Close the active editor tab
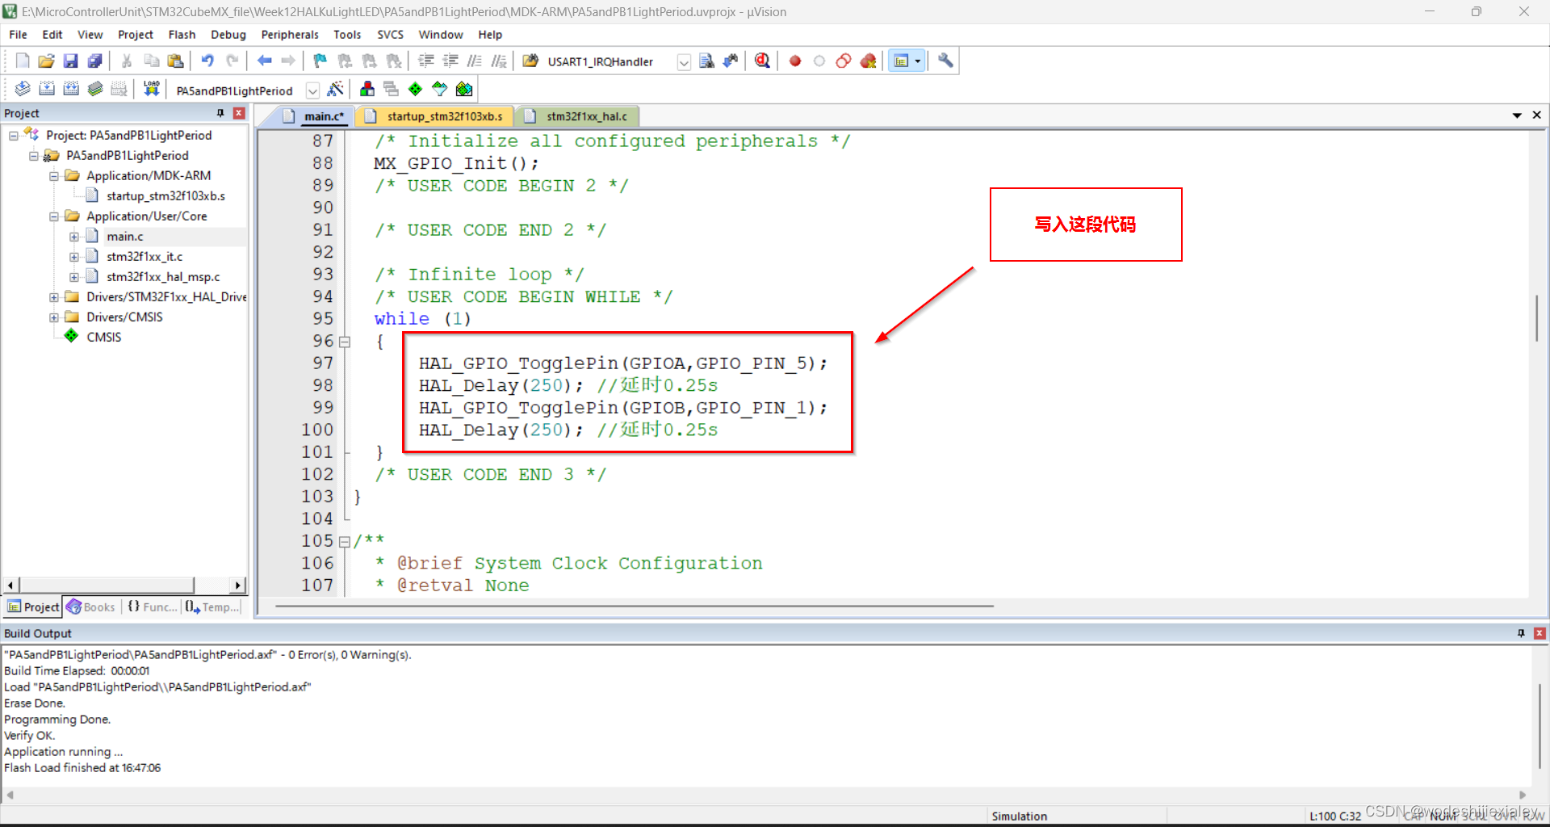This screenshot has height=827, width=1550. click(x=1537, y=115)
